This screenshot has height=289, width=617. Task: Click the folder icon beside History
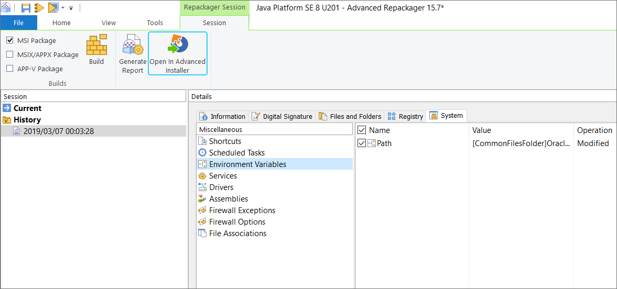click(7, 120)
